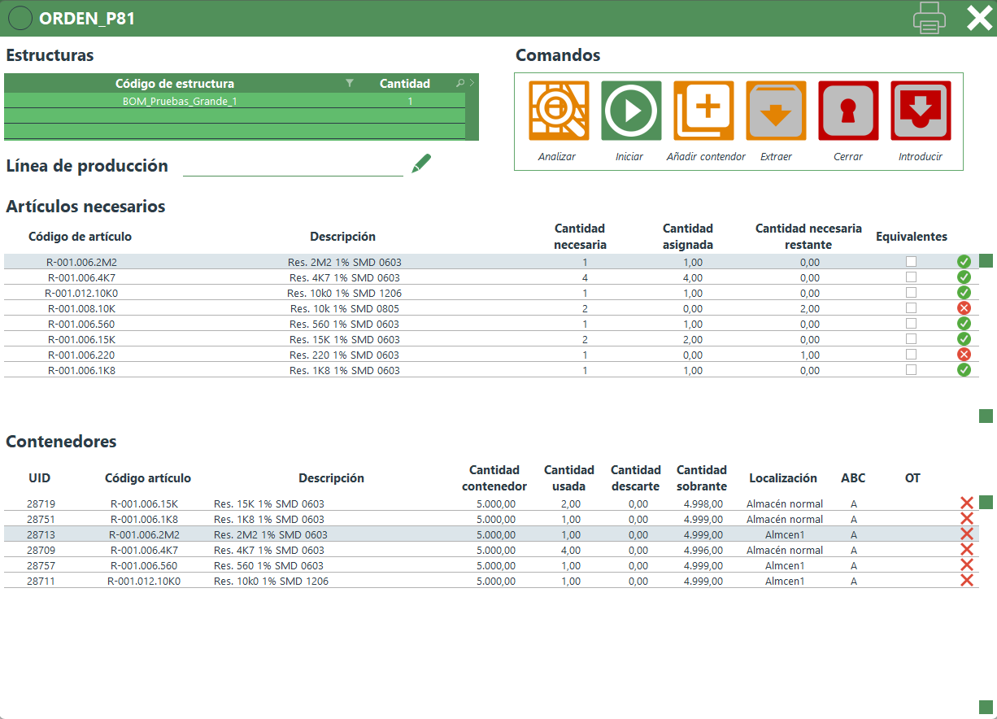Open filter on Código de estructura column
The width and height of the screenshot is (997, 719).
click(350, 83)
